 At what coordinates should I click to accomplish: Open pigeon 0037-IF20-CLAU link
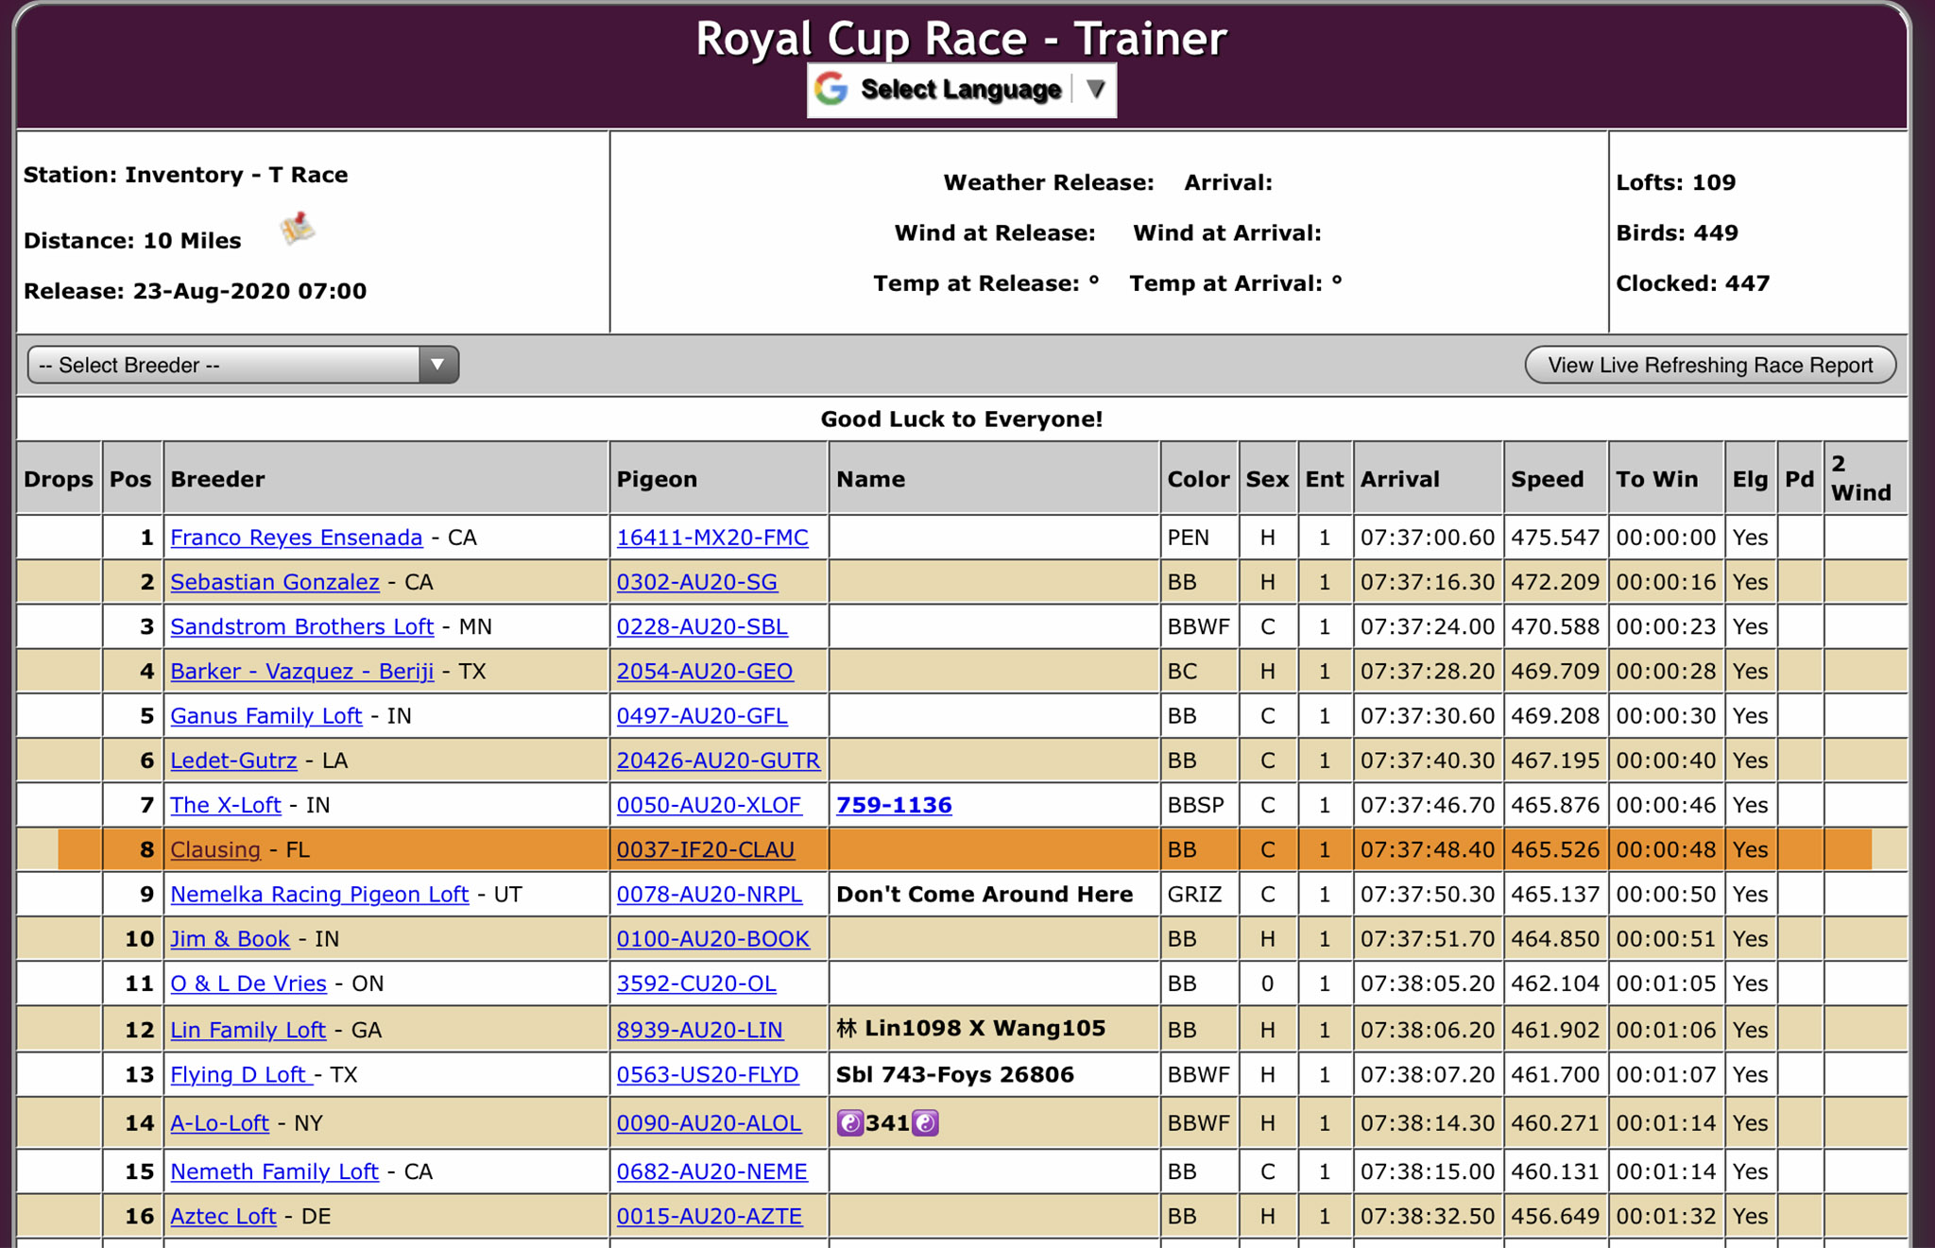[x=705, y=849]
